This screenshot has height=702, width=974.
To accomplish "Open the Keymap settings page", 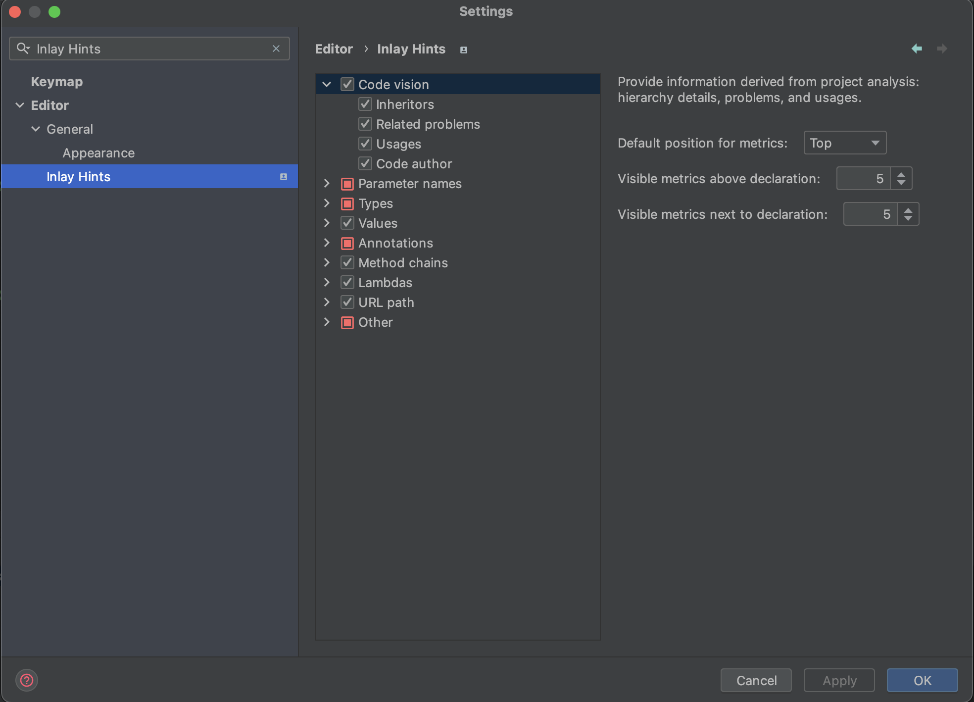I will tap(57, 82).
